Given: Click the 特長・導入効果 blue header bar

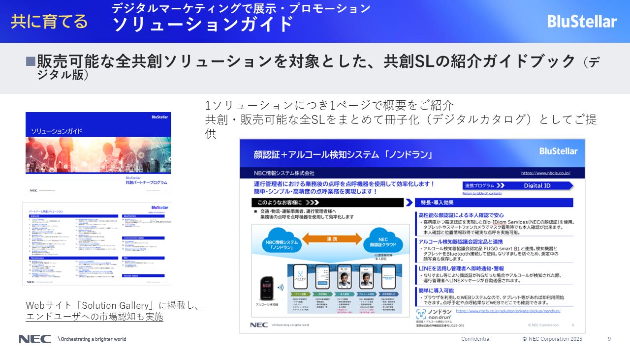Looking at the screenshot, I should (x=494, y=202).
